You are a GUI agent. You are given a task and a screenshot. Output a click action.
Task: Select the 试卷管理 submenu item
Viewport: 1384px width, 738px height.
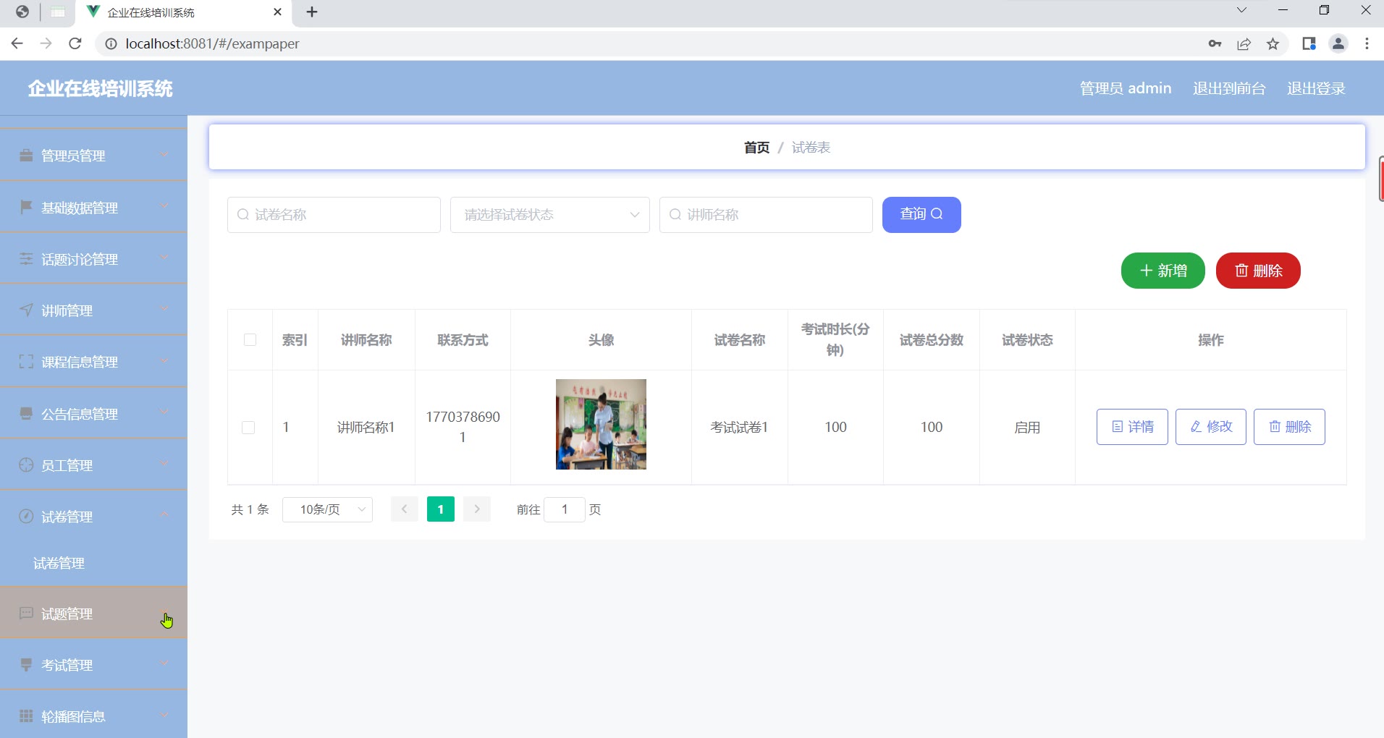point(59,563)
